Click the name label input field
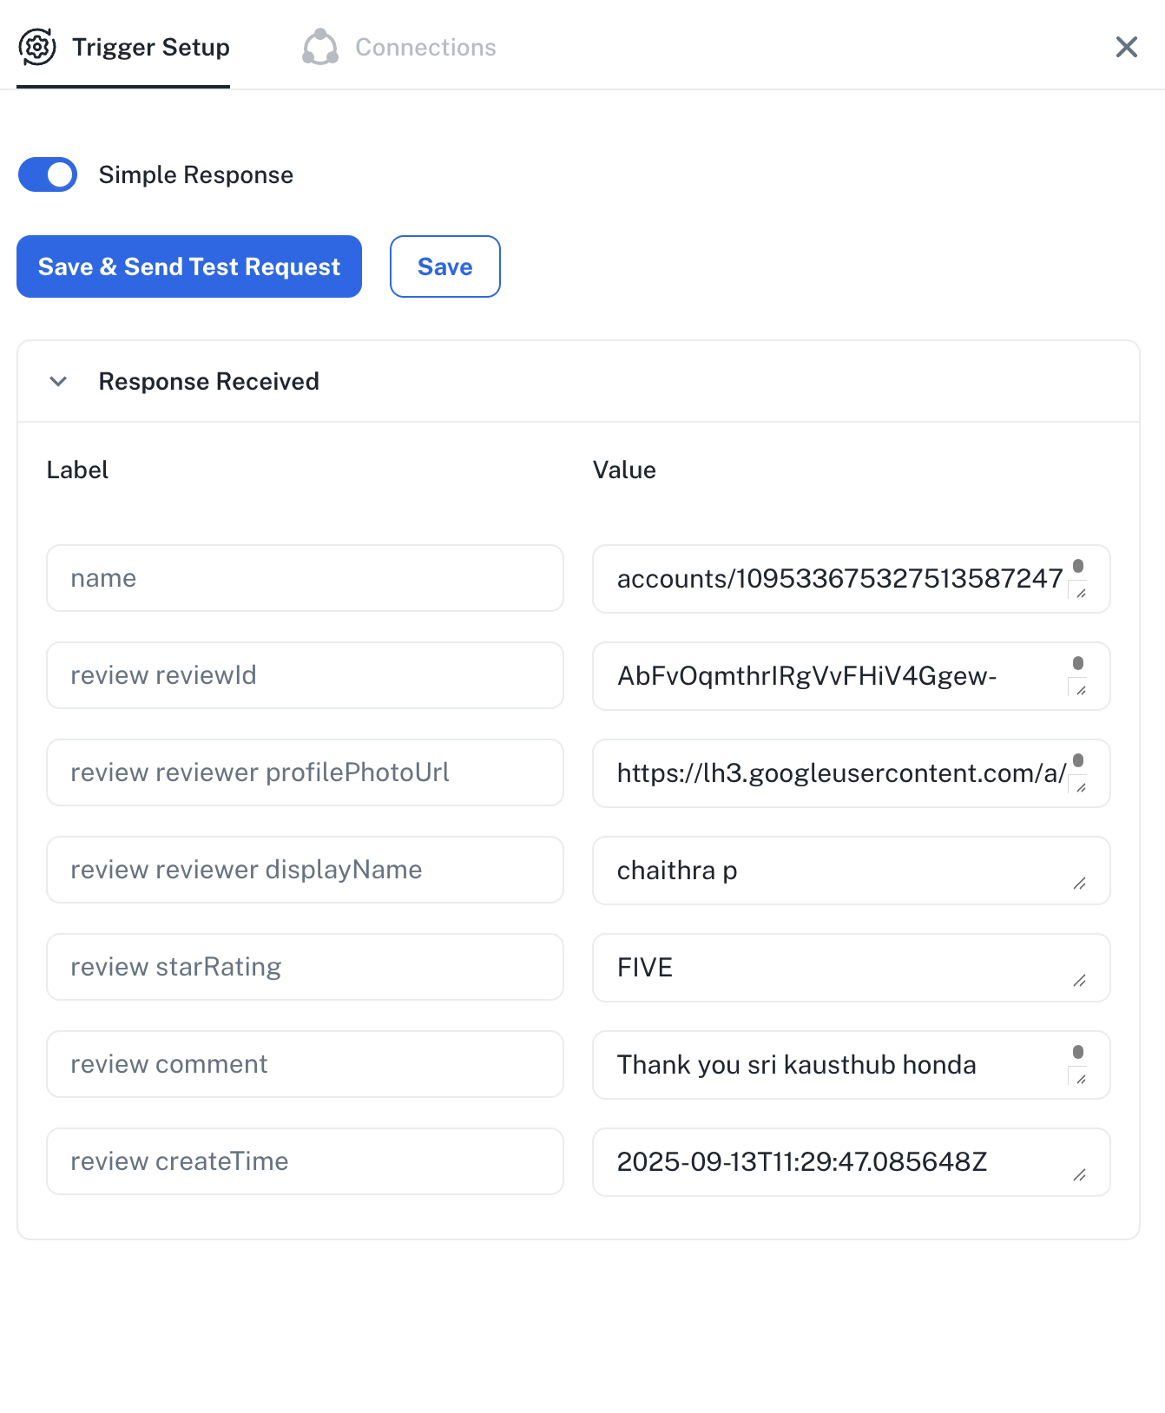 tap(305, 578)
